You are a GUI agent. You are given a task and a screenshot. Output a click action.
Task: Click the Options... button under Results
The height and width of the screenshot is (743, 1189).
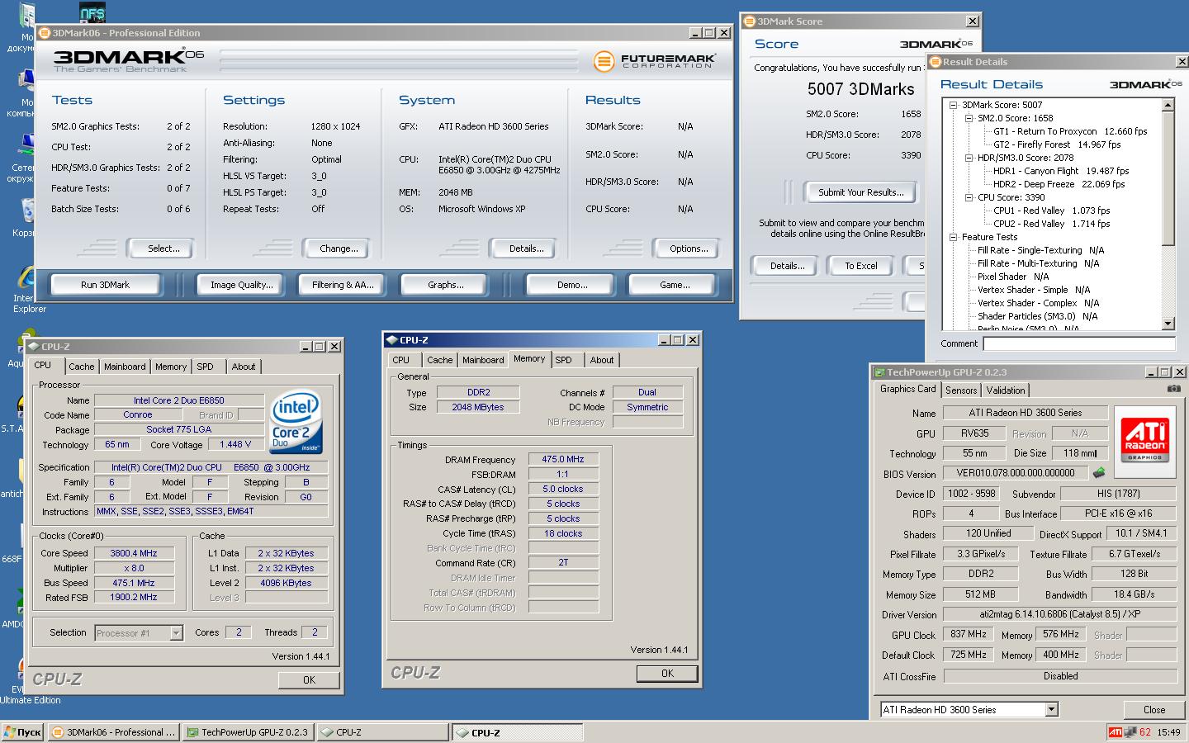pyautogui.click(x=689, y=248)
